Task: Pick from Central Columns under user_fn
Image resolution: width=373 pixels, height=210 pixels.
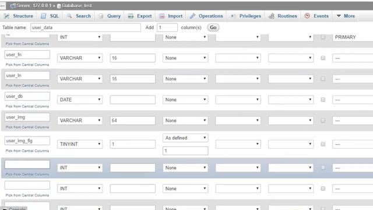Action: [x=27, y=65]
